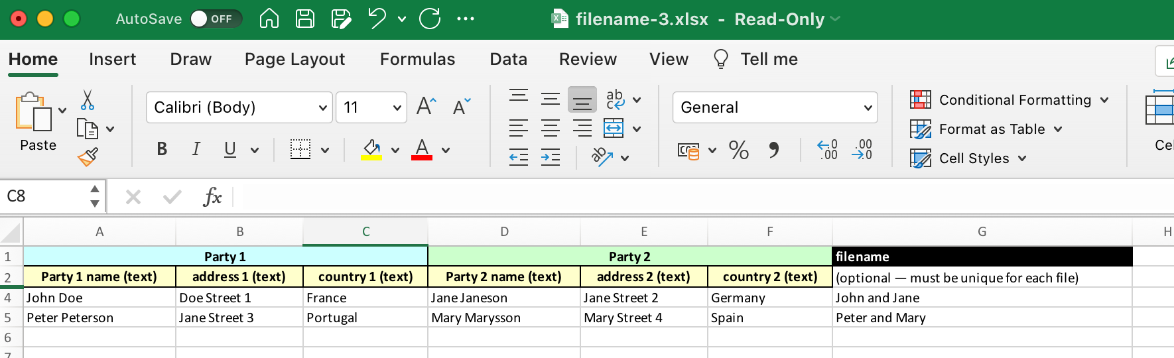The height and width of the screenshot is (358, 1174).
Task: Select the cell containing John Doe
Action: [x=99, y=298]
